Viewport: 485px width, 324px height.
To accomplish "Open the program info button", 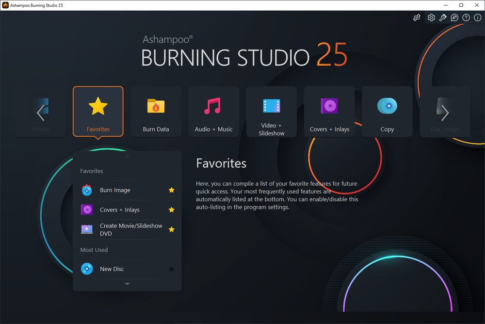I will (477, 17).
